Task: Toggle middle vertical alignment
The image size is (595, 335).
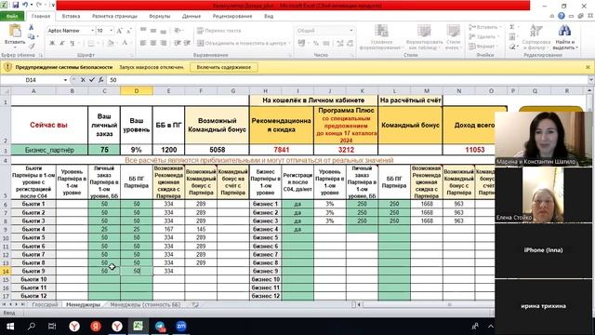Action: coord(153,31)
